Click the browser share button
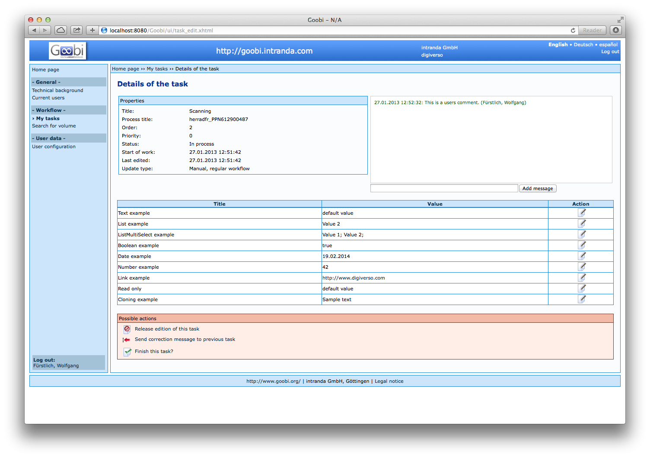 (x=76, y=30)
